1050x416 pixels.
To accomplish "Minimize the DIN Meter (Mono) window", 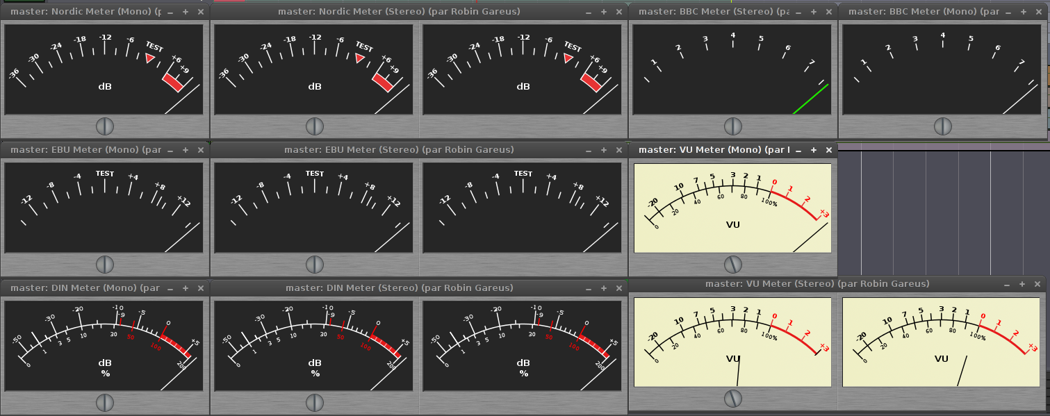I will coord(170,289).
